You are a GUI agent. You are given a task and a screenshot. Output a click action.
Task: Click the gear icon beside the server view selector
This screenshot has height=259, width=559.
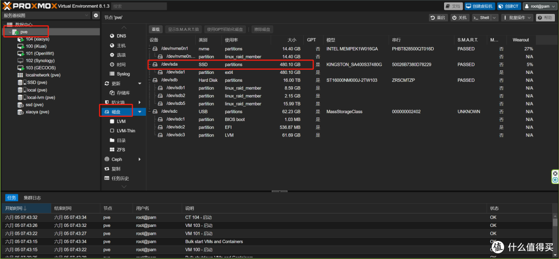coord(95,16)
